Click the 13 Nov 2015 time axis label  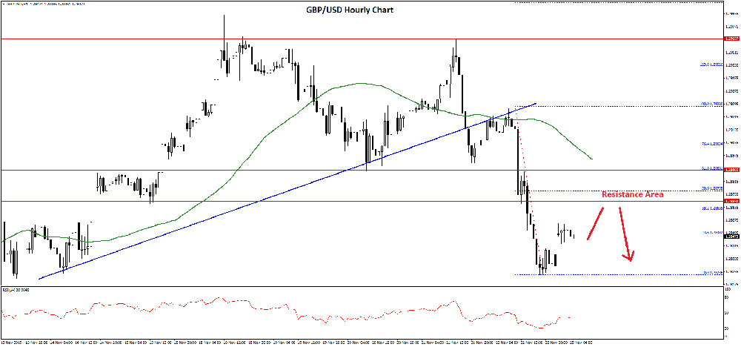(x=13, y=343)
